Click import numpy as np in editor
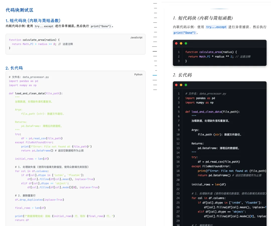271x226 pixels. (x=23, y=85)
